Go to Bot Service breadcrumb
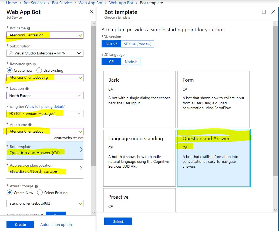This screenshot has height=231, width=279. coord(62,3)
